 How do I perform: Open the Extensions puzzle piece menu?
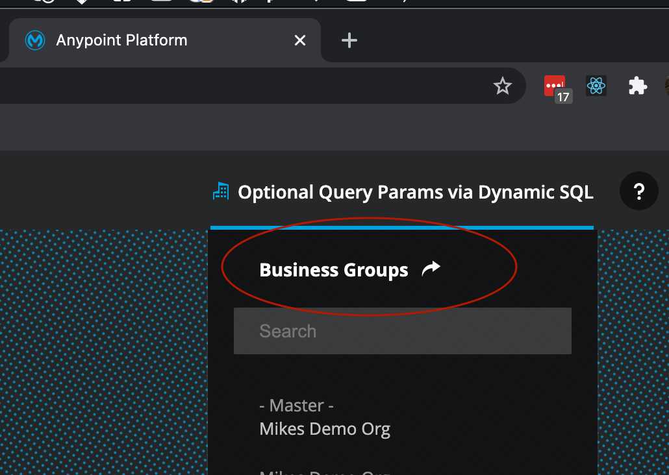637,86
